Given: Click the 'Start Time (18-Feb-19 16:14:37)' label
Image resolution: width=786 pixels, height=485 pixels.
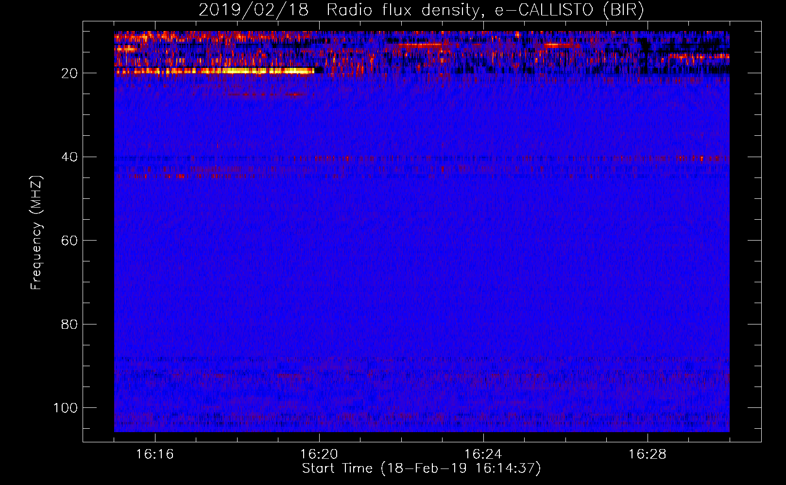Looking at the screenshot, I should (421, 469).
